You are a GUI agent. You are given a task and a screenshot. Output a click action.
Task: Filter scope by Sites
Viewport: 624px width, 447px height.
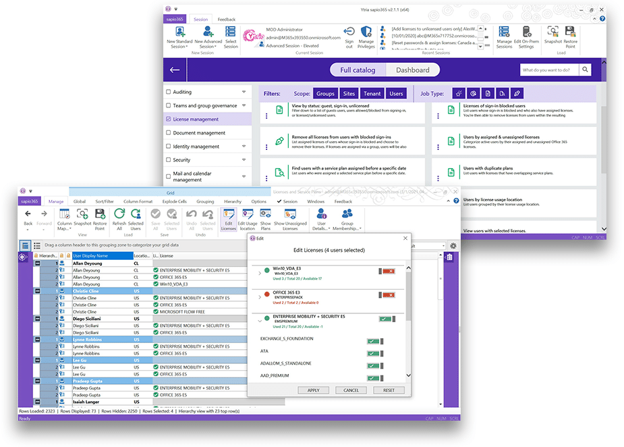[x=349, y=94]
